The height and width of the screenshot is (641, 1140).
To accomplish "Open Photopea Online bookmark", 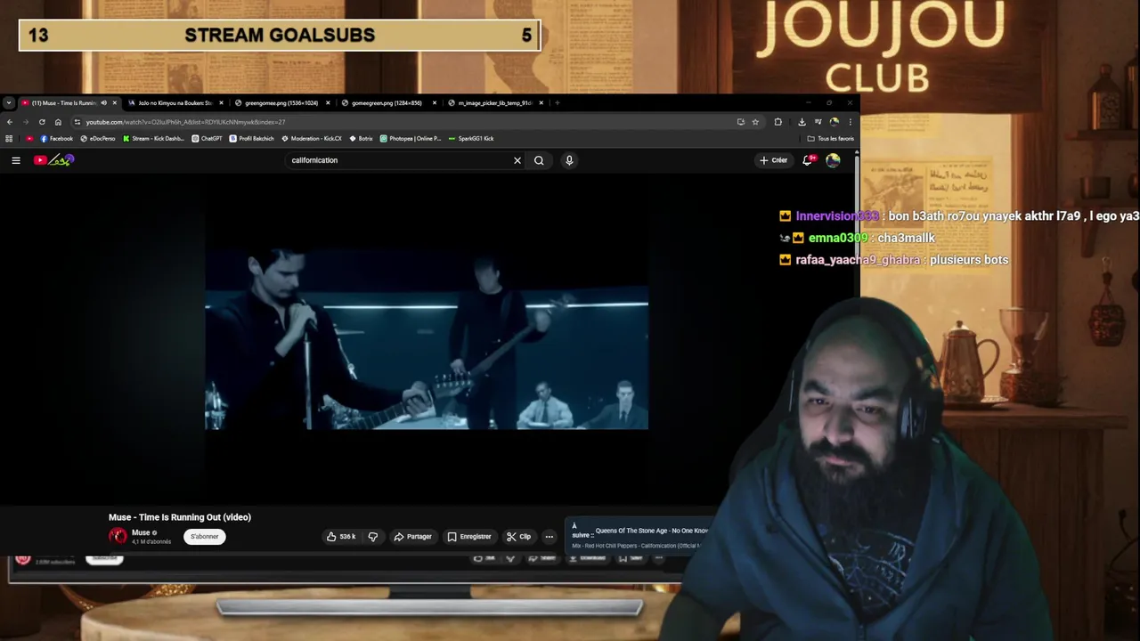I will pos(411,139).
